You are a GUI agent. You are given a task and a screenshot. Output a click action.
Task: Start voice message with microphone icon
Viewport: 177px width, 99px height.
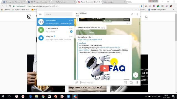137,82
